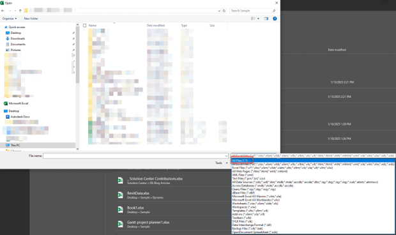Click the search magnifier icon

coord(274,11)
